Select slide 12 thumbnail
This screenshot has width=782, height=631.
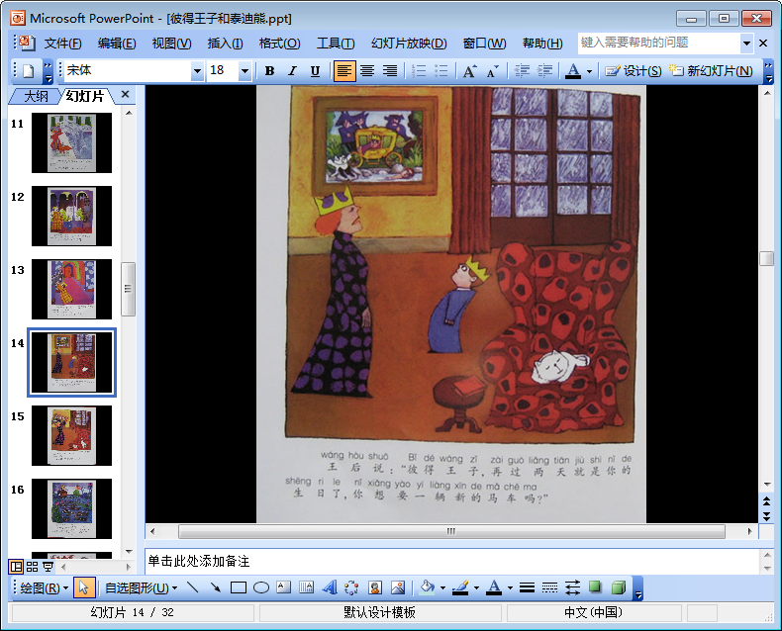pyautogui.click(x=72, y=217)
